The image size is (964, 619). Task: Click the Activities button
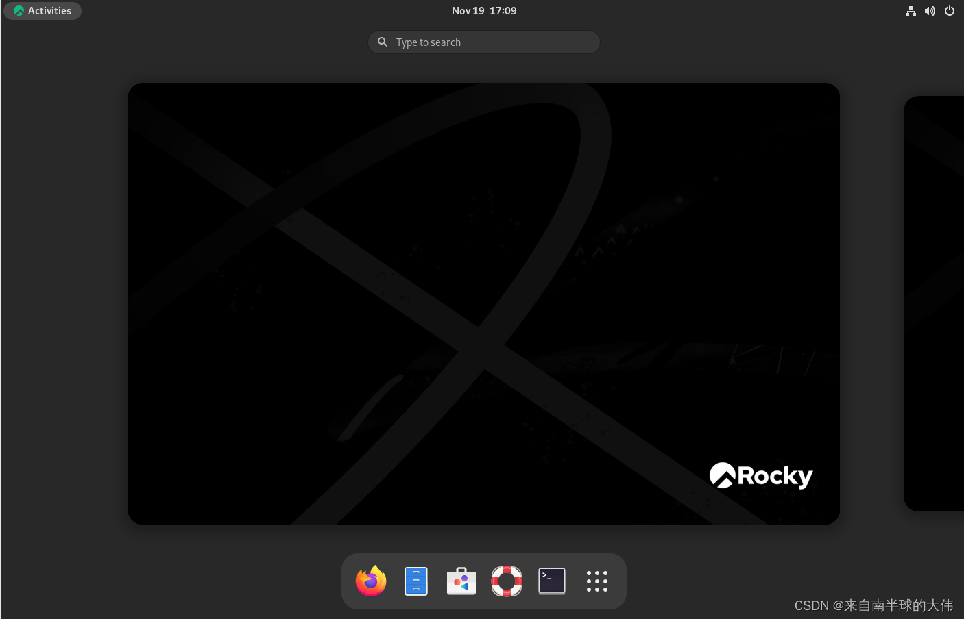coord(43,11)
